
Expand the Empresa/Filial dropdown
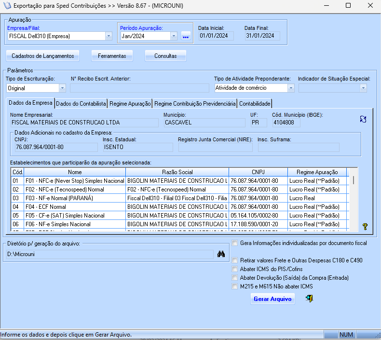tap(109, 36)
